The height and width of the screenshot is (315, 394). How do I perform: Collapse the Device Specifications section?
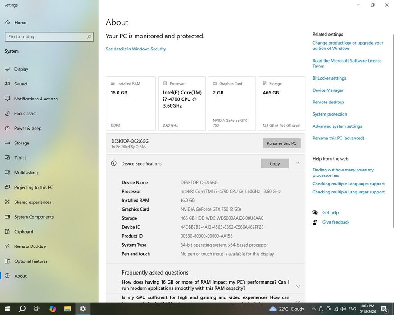(x=298, y=163)
